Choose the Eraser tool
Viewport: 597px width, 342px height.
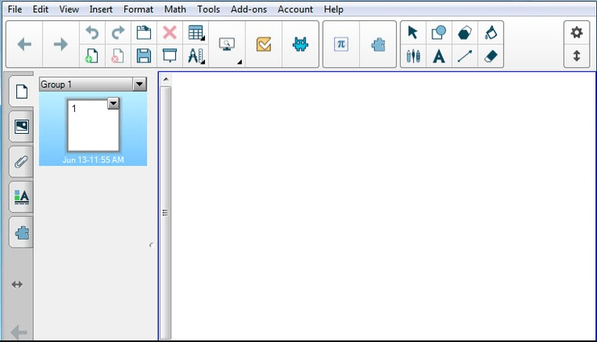pos(491,56)
